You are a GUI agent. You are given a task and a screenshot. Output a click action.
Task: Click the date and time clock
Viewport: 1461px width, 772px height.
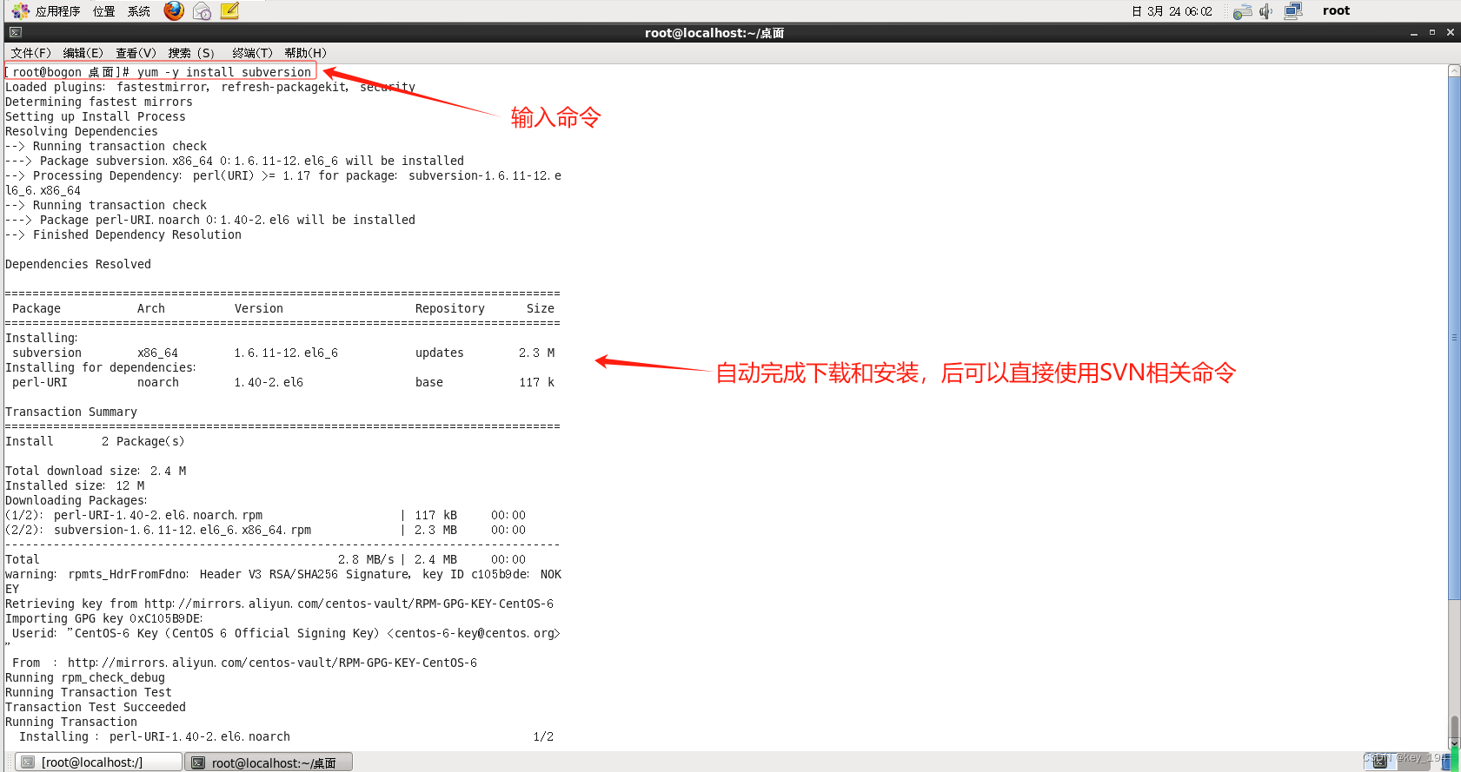(1172, 11)
